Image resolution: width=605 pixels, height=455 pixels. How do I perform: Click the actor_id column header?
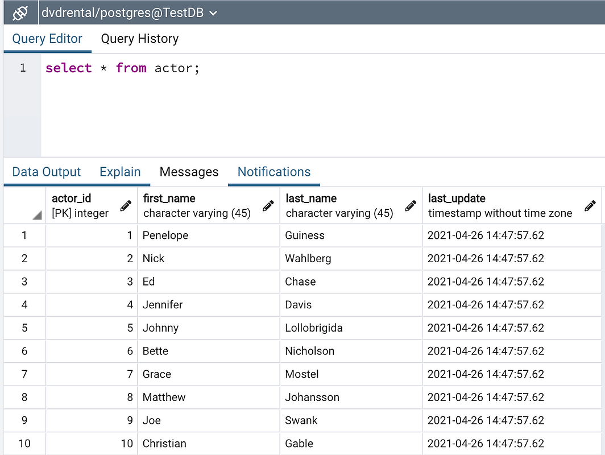(92, 206)
